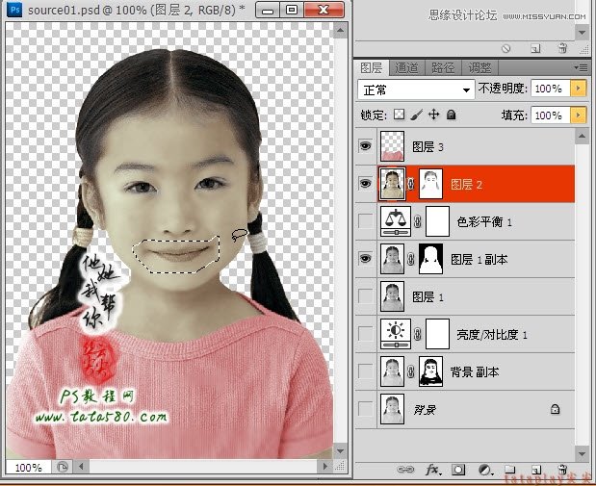Click the zoom percentage field in the status bar

[28, 467]
